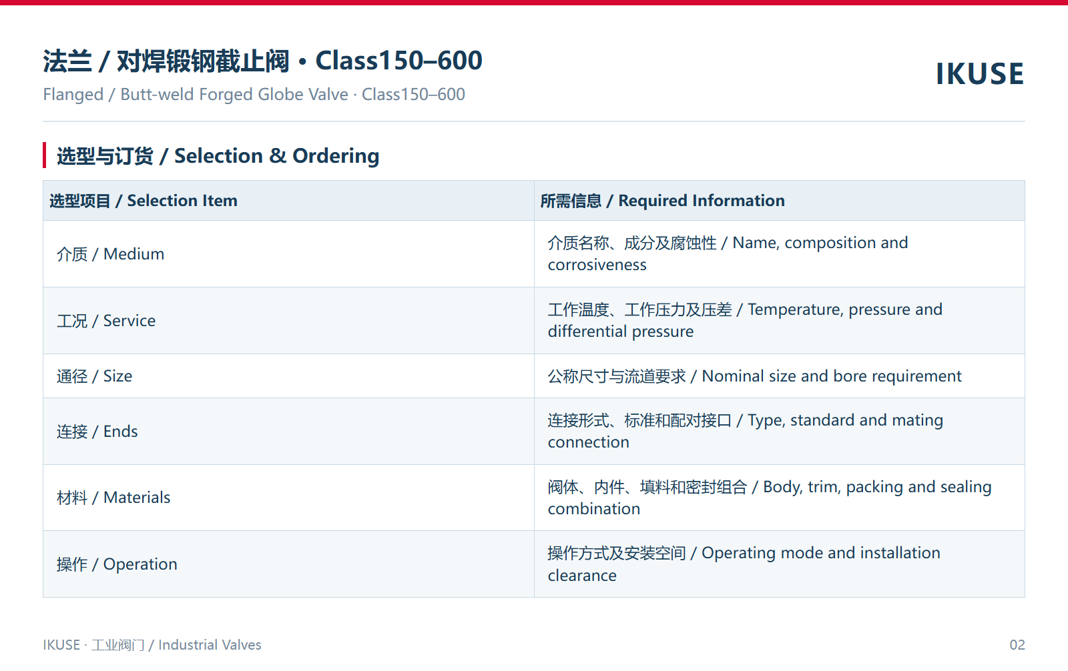
Task: Select the Ends row cell
Action: 288,432
